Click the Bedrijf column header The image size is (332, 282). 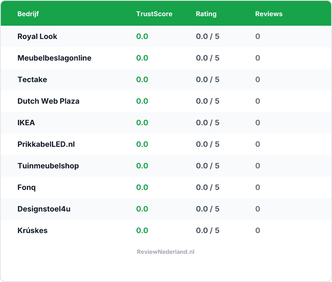(28, 14)
